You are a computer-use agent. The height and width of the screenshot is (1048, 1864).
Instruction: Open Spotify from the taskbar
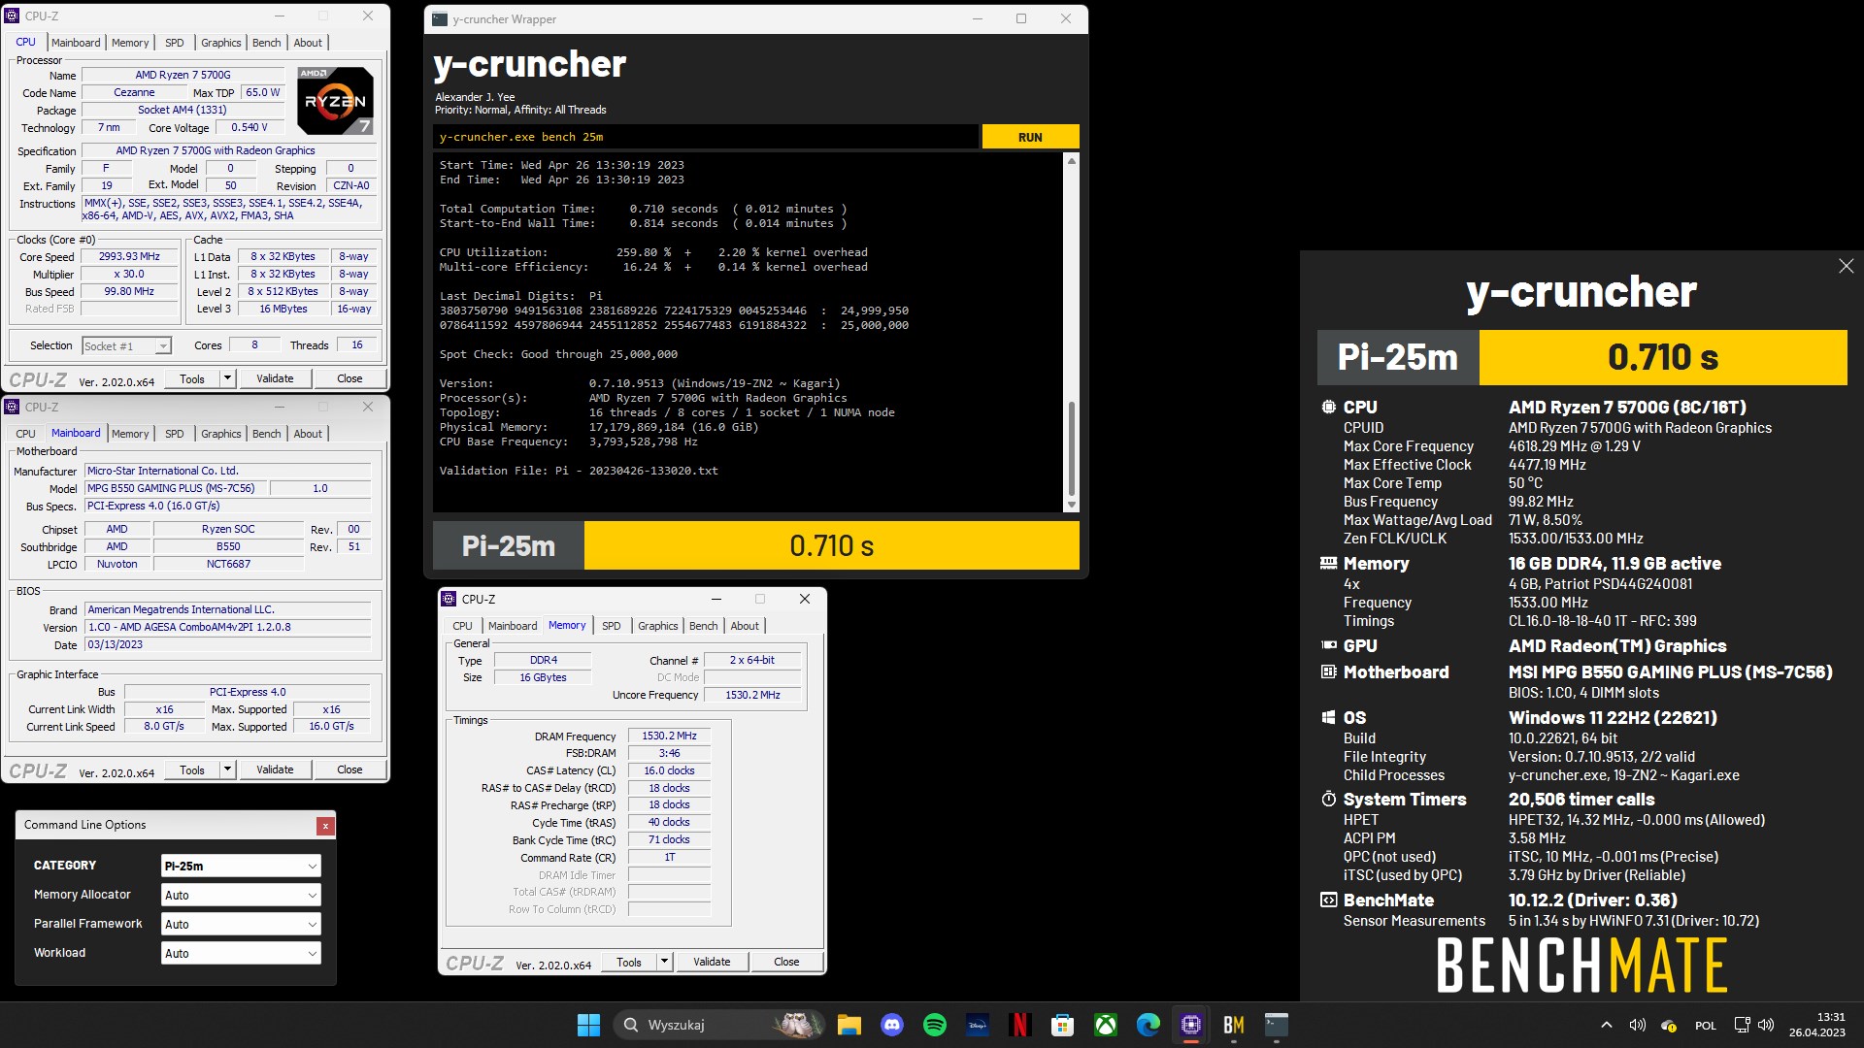click(935, 1025)
